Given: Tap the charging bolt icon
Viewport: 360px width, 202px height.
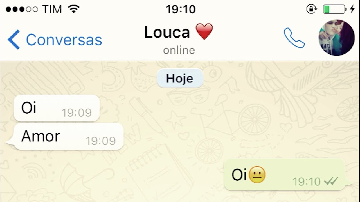Looking at the screenshot, I should tap(352, 9).
